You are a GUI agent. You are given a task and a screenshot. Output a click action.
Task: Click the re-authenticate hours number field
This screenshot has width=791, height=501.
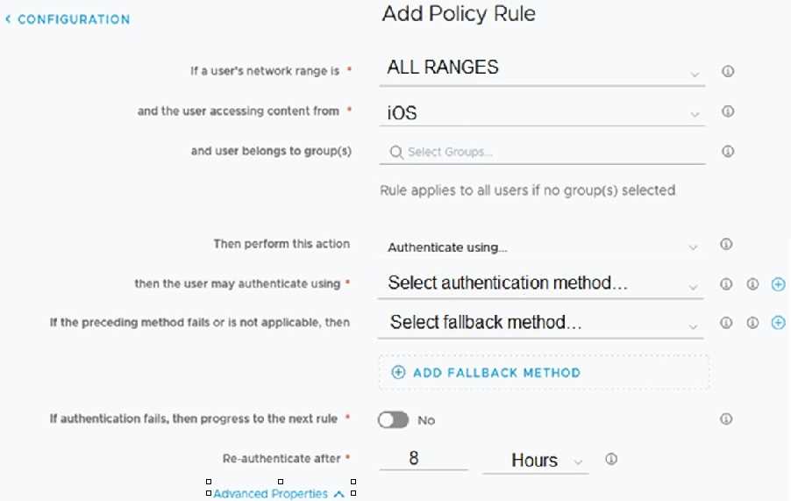pos(424,459)
